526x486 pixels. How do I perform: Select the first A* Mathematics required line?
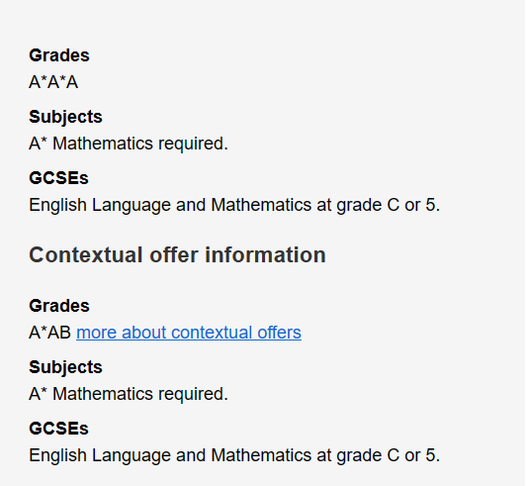129,145
